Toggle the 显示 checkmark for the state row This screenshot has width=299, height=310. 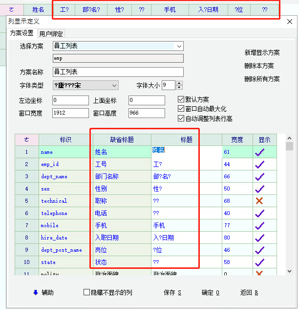pyautogui.click(x=259, y=262)
